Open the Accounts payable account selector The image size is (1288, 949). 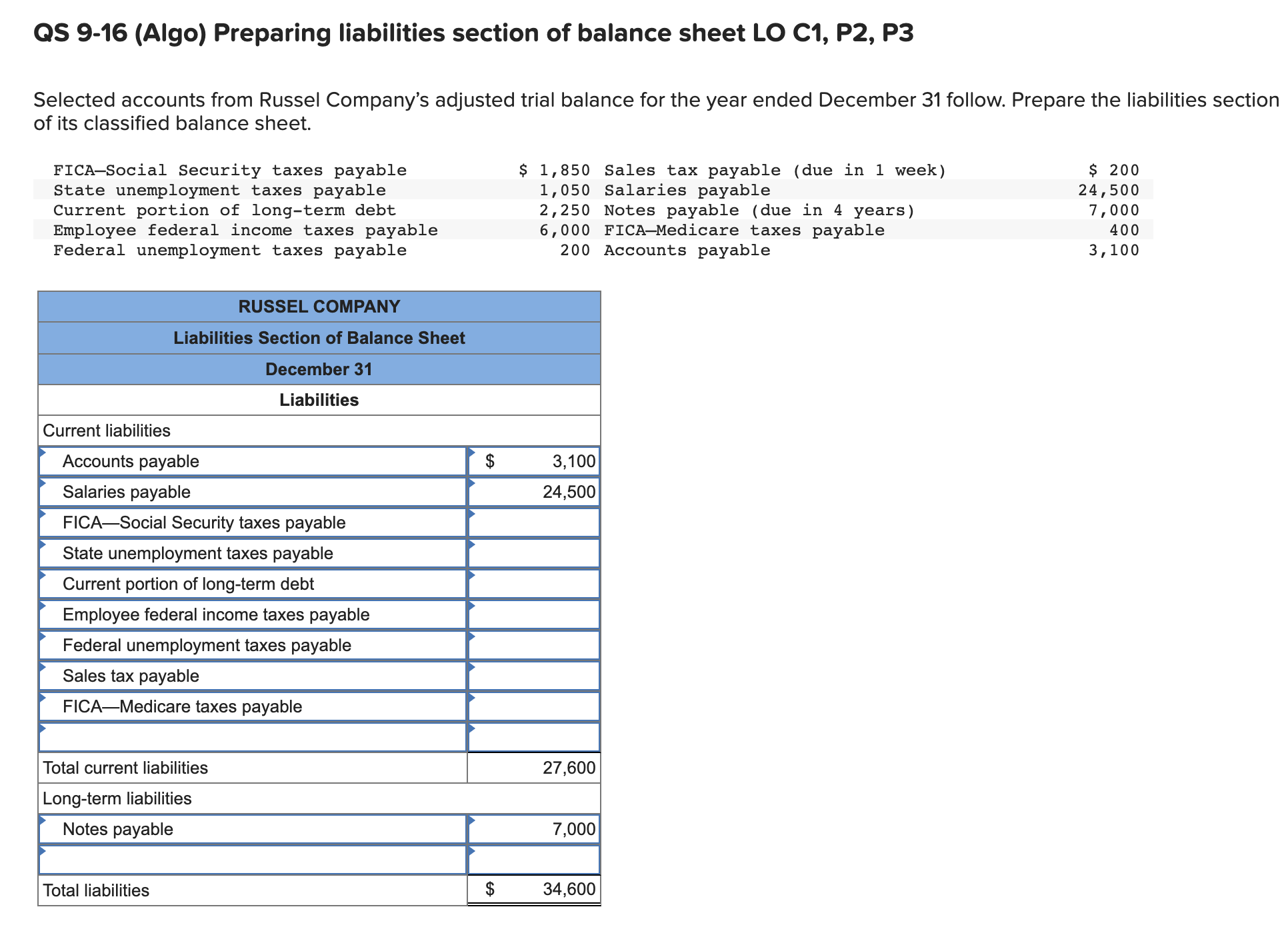(253, 461)
